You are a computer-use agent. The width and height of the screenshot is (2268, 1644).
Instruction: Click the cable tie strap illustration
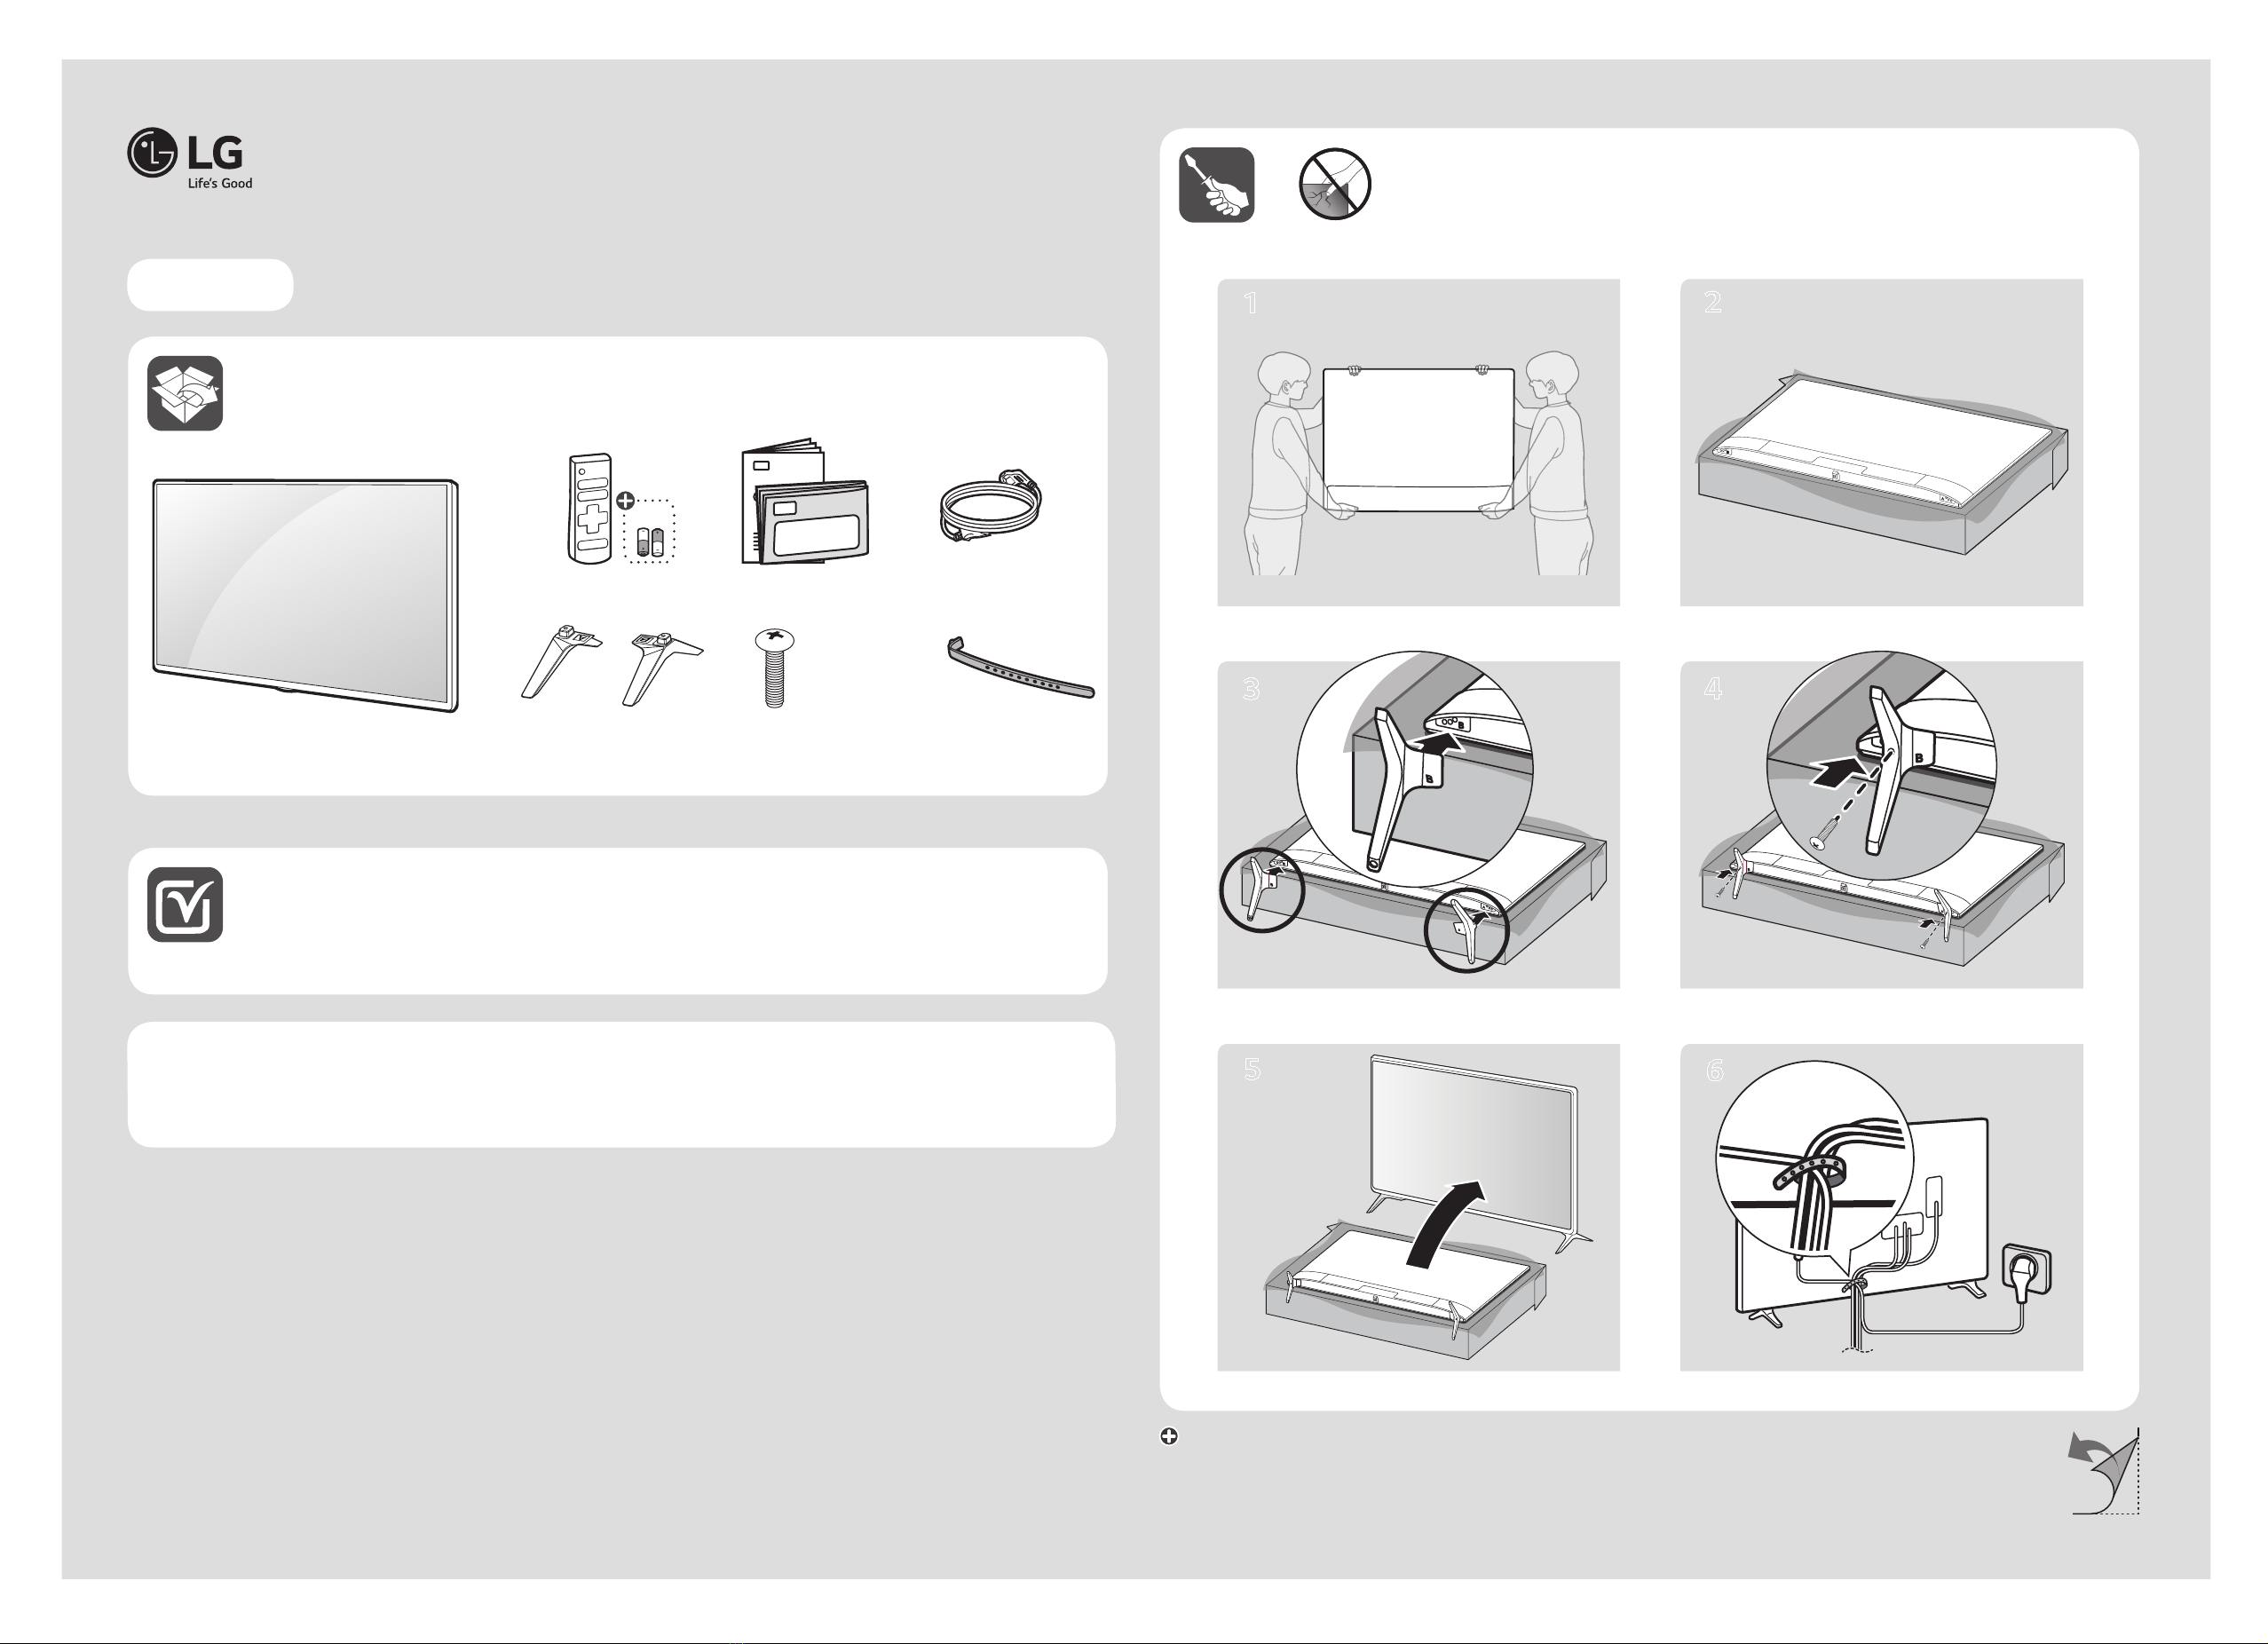point(1020,667)
